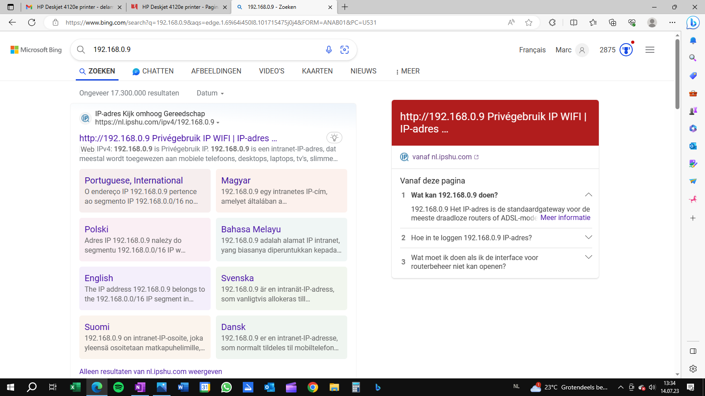
Task: Open visual search camera icon in search box
Action: (345, 50)
